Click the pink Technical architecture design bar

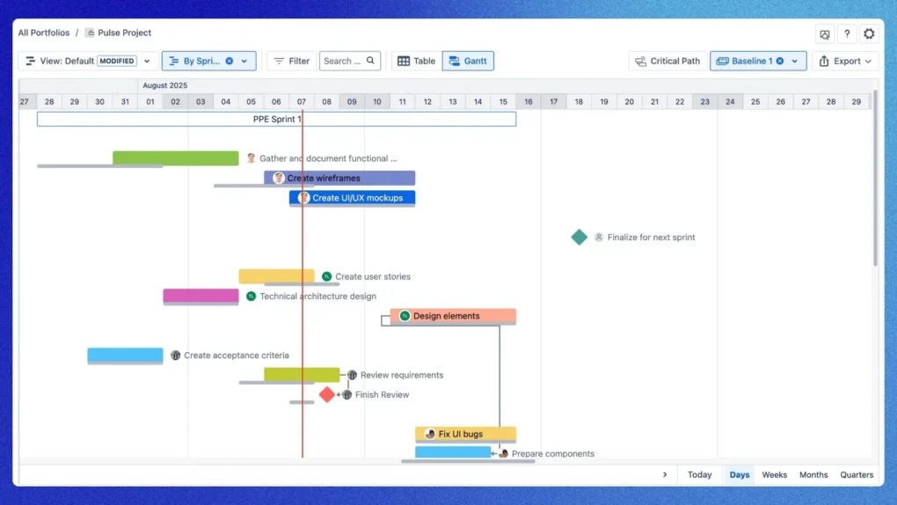click(x=201, y=296)
